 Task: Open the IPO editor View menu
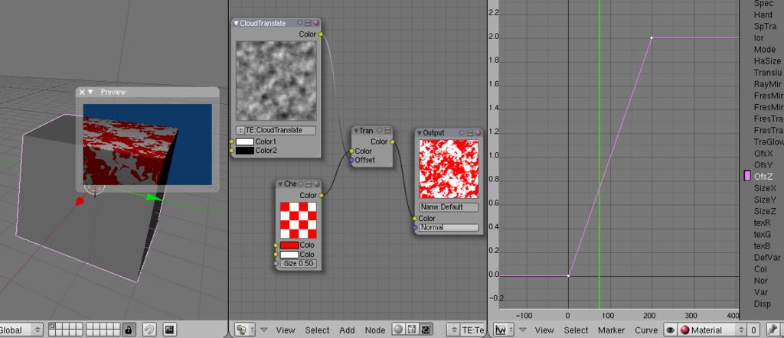(544, 330)
